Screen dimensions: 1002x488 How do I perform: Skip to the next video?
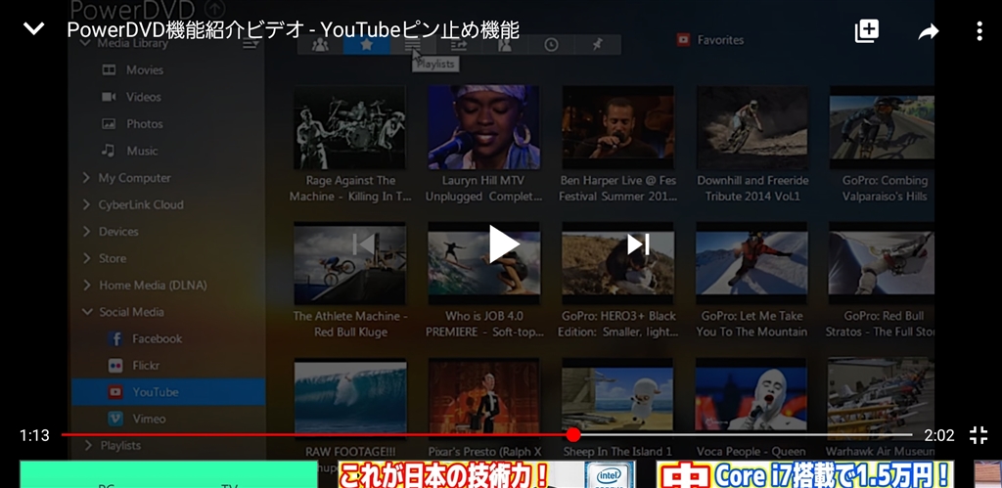638,244
